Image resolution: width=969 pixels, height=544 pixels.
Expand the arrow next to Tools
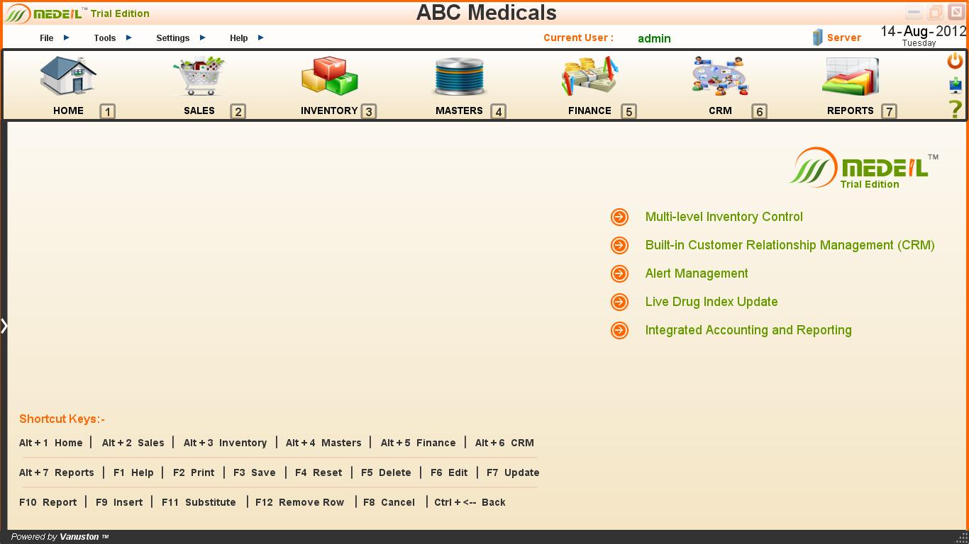point(129,38)
